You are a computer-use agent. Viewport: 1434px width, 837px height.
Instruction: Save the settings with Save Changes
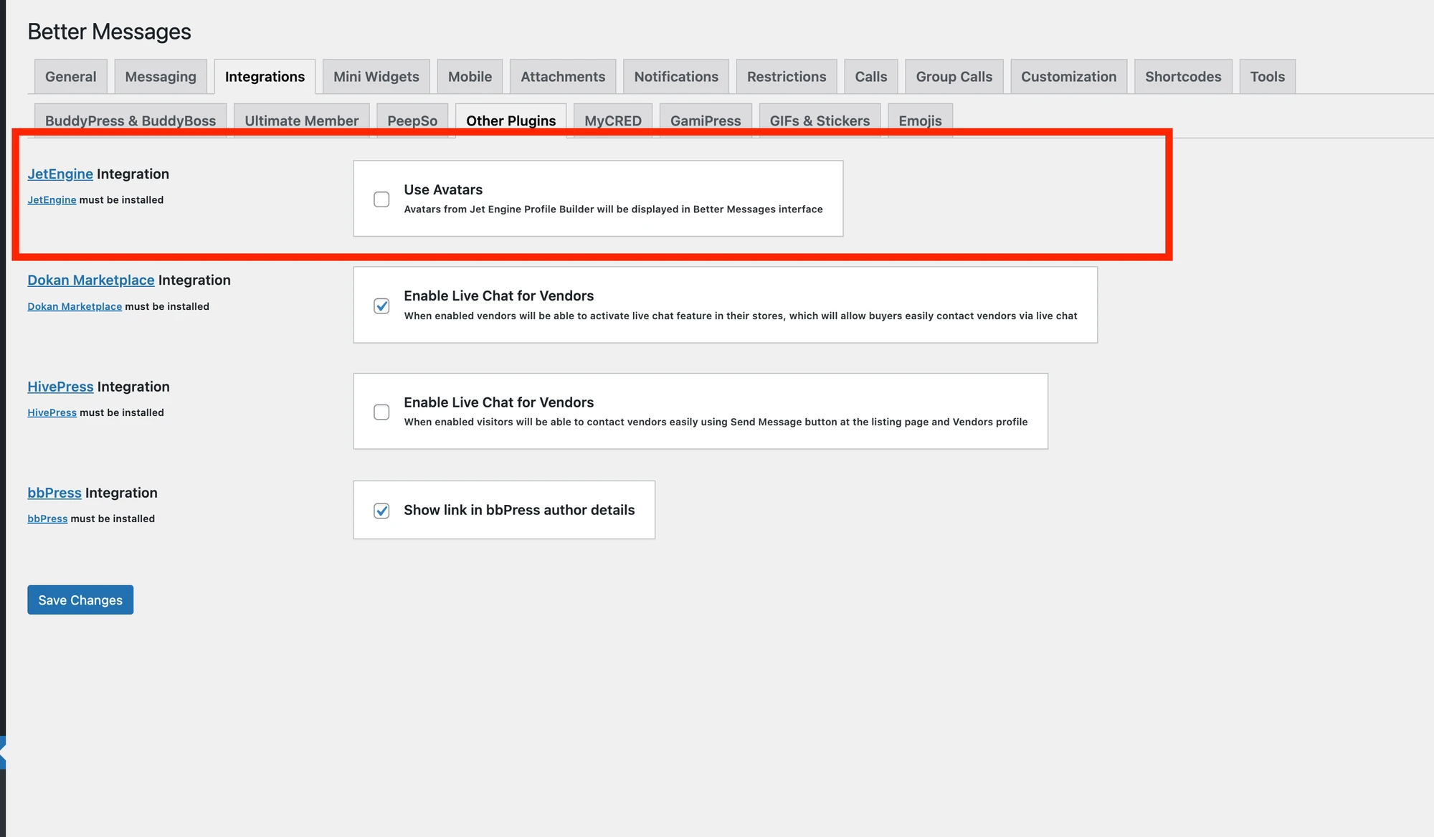80,600
